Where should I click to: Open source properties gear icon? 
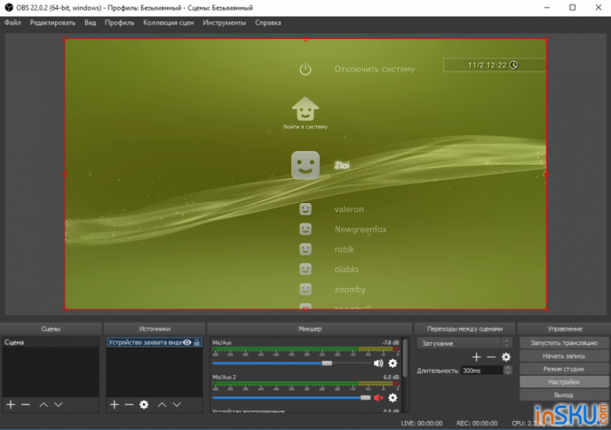[144, 405]
